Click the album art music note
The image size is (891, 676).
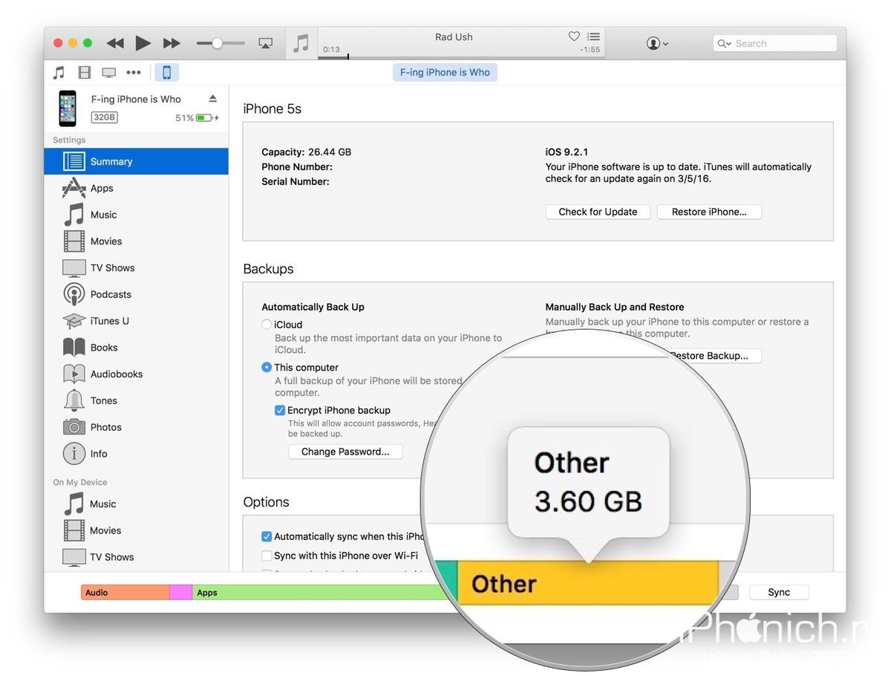tap(301, 44)
